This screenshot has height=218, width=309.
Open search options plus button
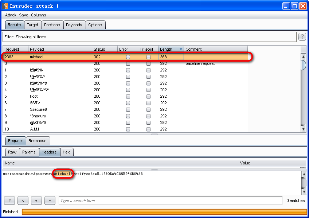point(36,201)
